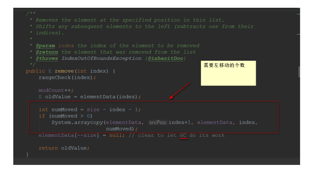The image size is (309, 172).
Task: Place cursor on modCount++ statement
Action: coord(56,90)
